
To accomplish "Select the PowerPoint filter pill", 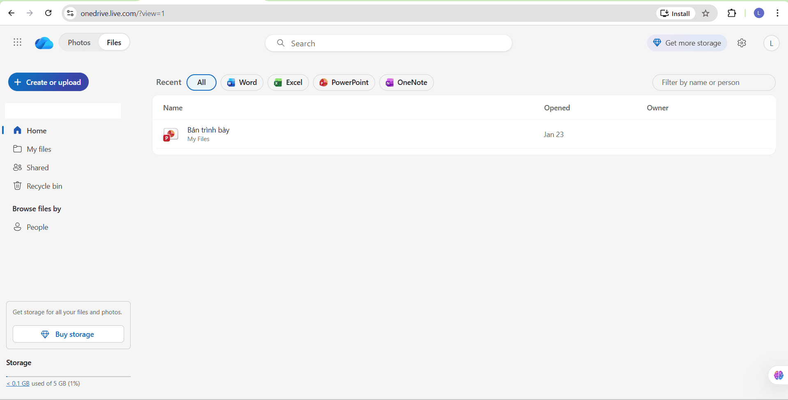I will 344,82.
